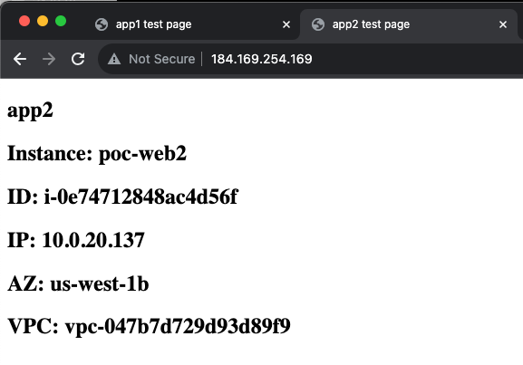
Task: Go back to the previous page
Action: click(x=20, y=59)
